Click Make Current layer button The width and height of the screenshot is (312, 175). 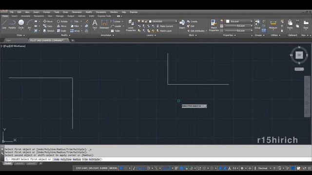click(x=165, y=26)
